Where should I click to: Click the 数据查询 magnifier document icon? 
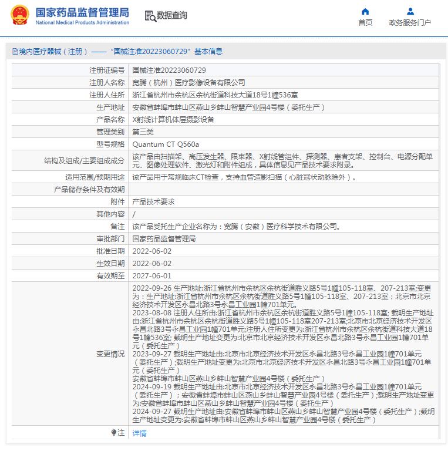pos(150,16)
